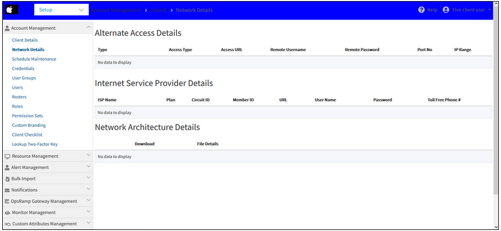The image size is (501, 231).
Task: Open the Help link text
Action: (x=432, y=10)
